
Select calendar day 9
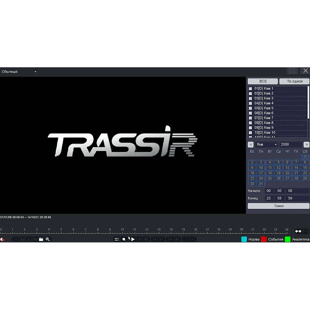pyautogui.click(x=252, y=168)
